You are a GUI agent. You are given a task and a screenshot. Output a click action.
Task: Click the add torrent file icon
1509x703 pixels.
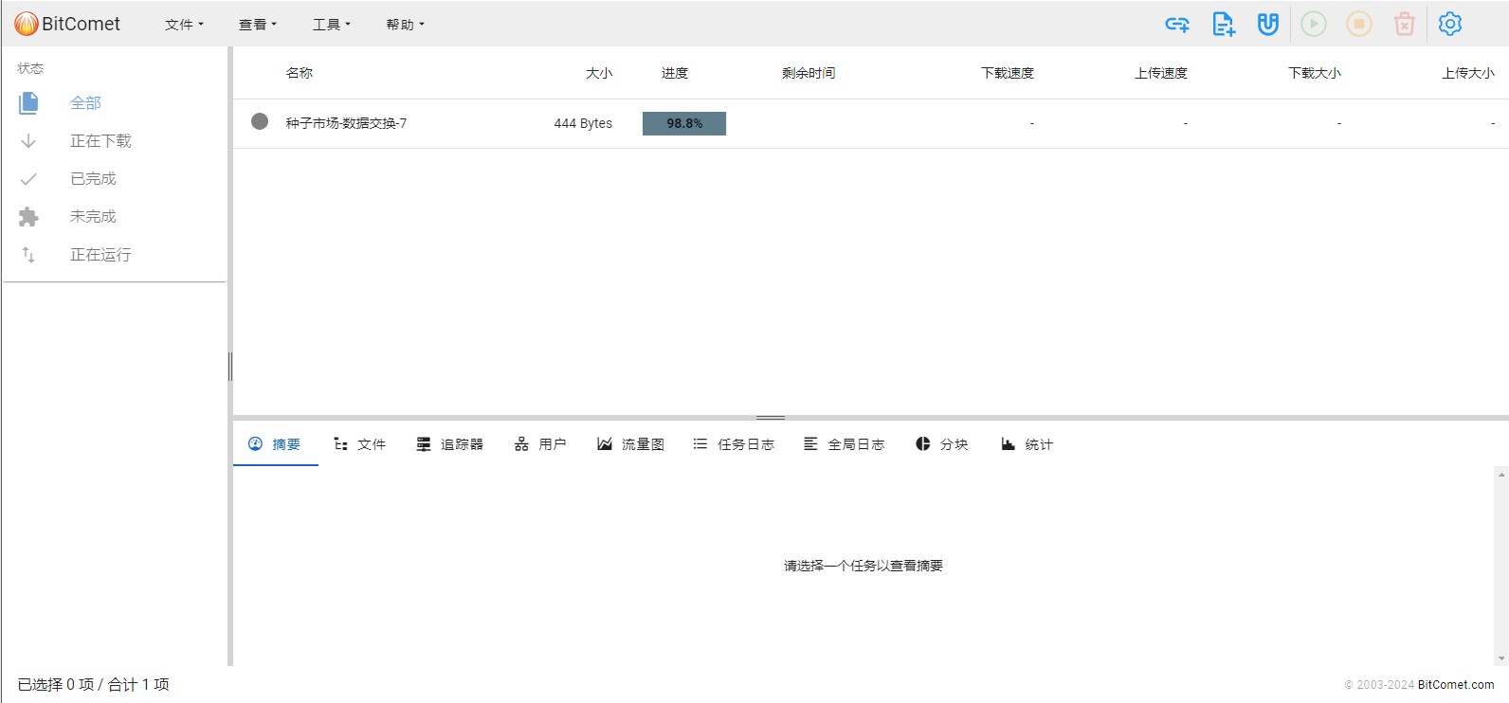point(1224,25)
